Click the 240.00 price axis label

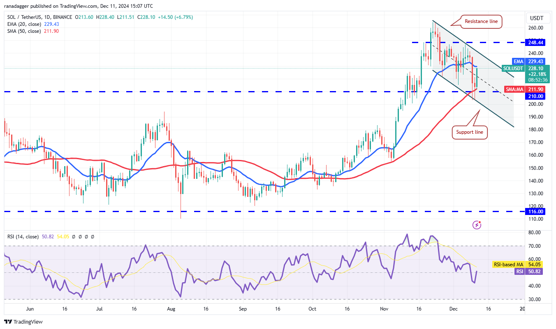point(537,53)
